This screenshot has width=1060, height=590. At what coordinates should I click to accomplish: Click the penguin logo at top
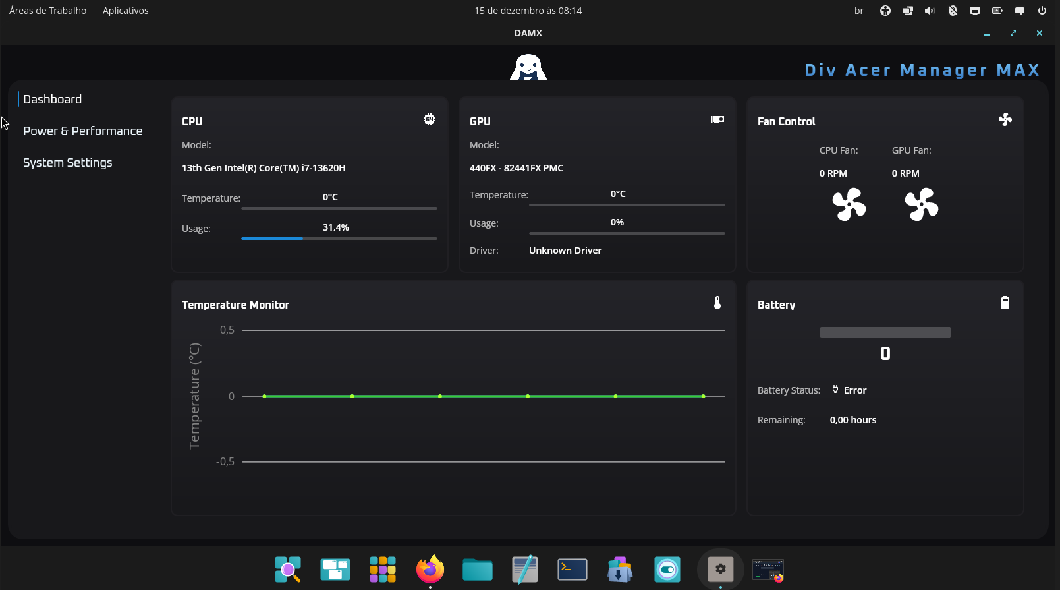[x=528, y=67]
